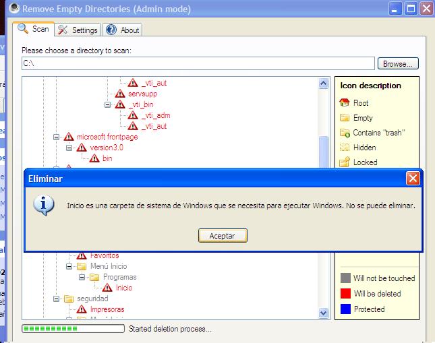
Task: Select the bin tree item
Action: pyautogui.click(x=107, y=158)
